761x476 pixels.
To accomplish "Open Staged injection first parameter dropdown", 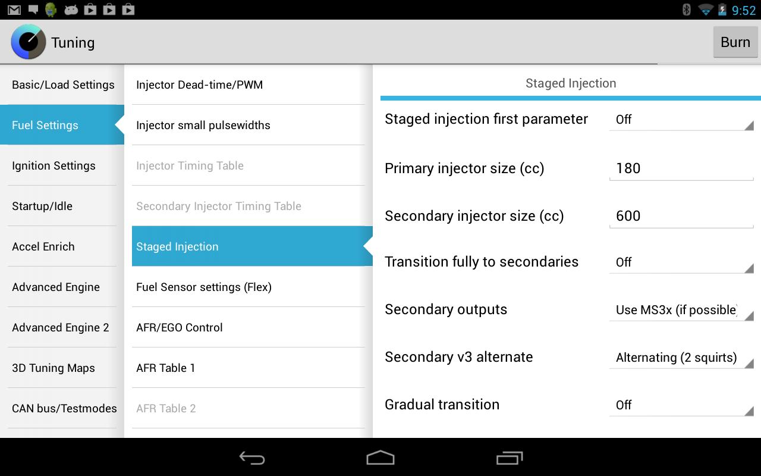I will 681,120.
